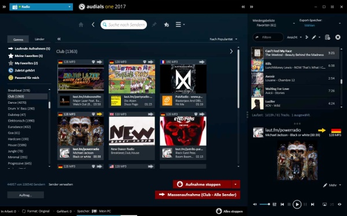The height and width of the screenshot is (216, 347).
Task: Click record arrow on laut.fm/clubsoundfm card
Action: point(99,62)
